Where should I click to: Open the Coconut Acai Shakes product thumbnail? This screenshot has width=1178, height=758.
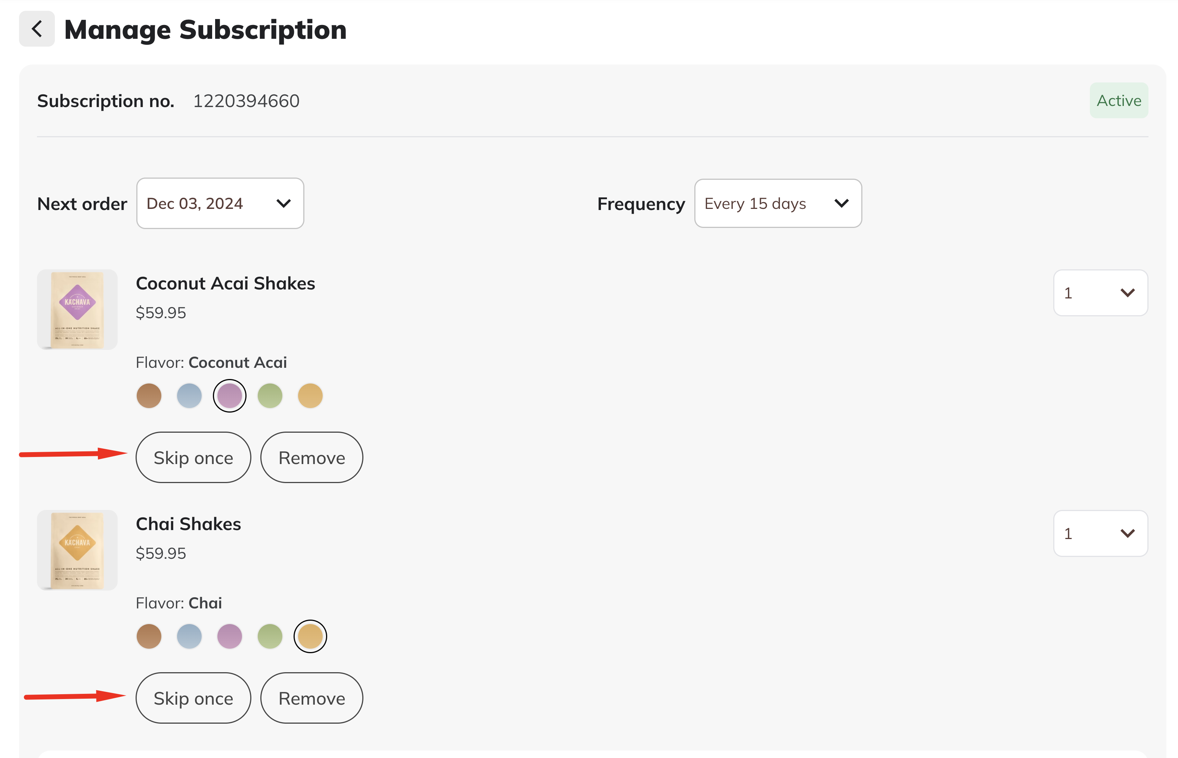pos(77,310)
